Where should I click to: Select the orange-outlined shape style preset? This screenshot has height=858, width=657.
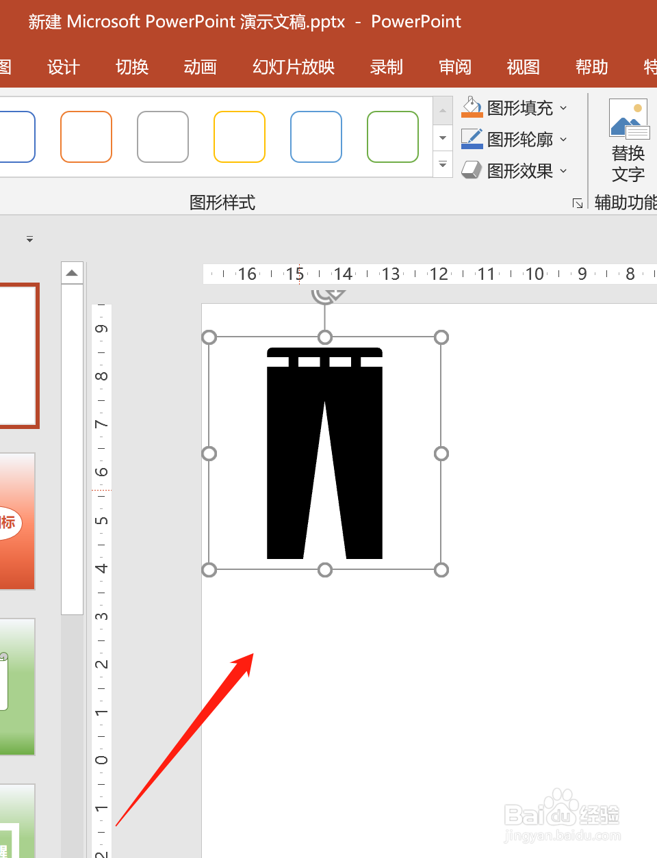click(x=86, y=137)
